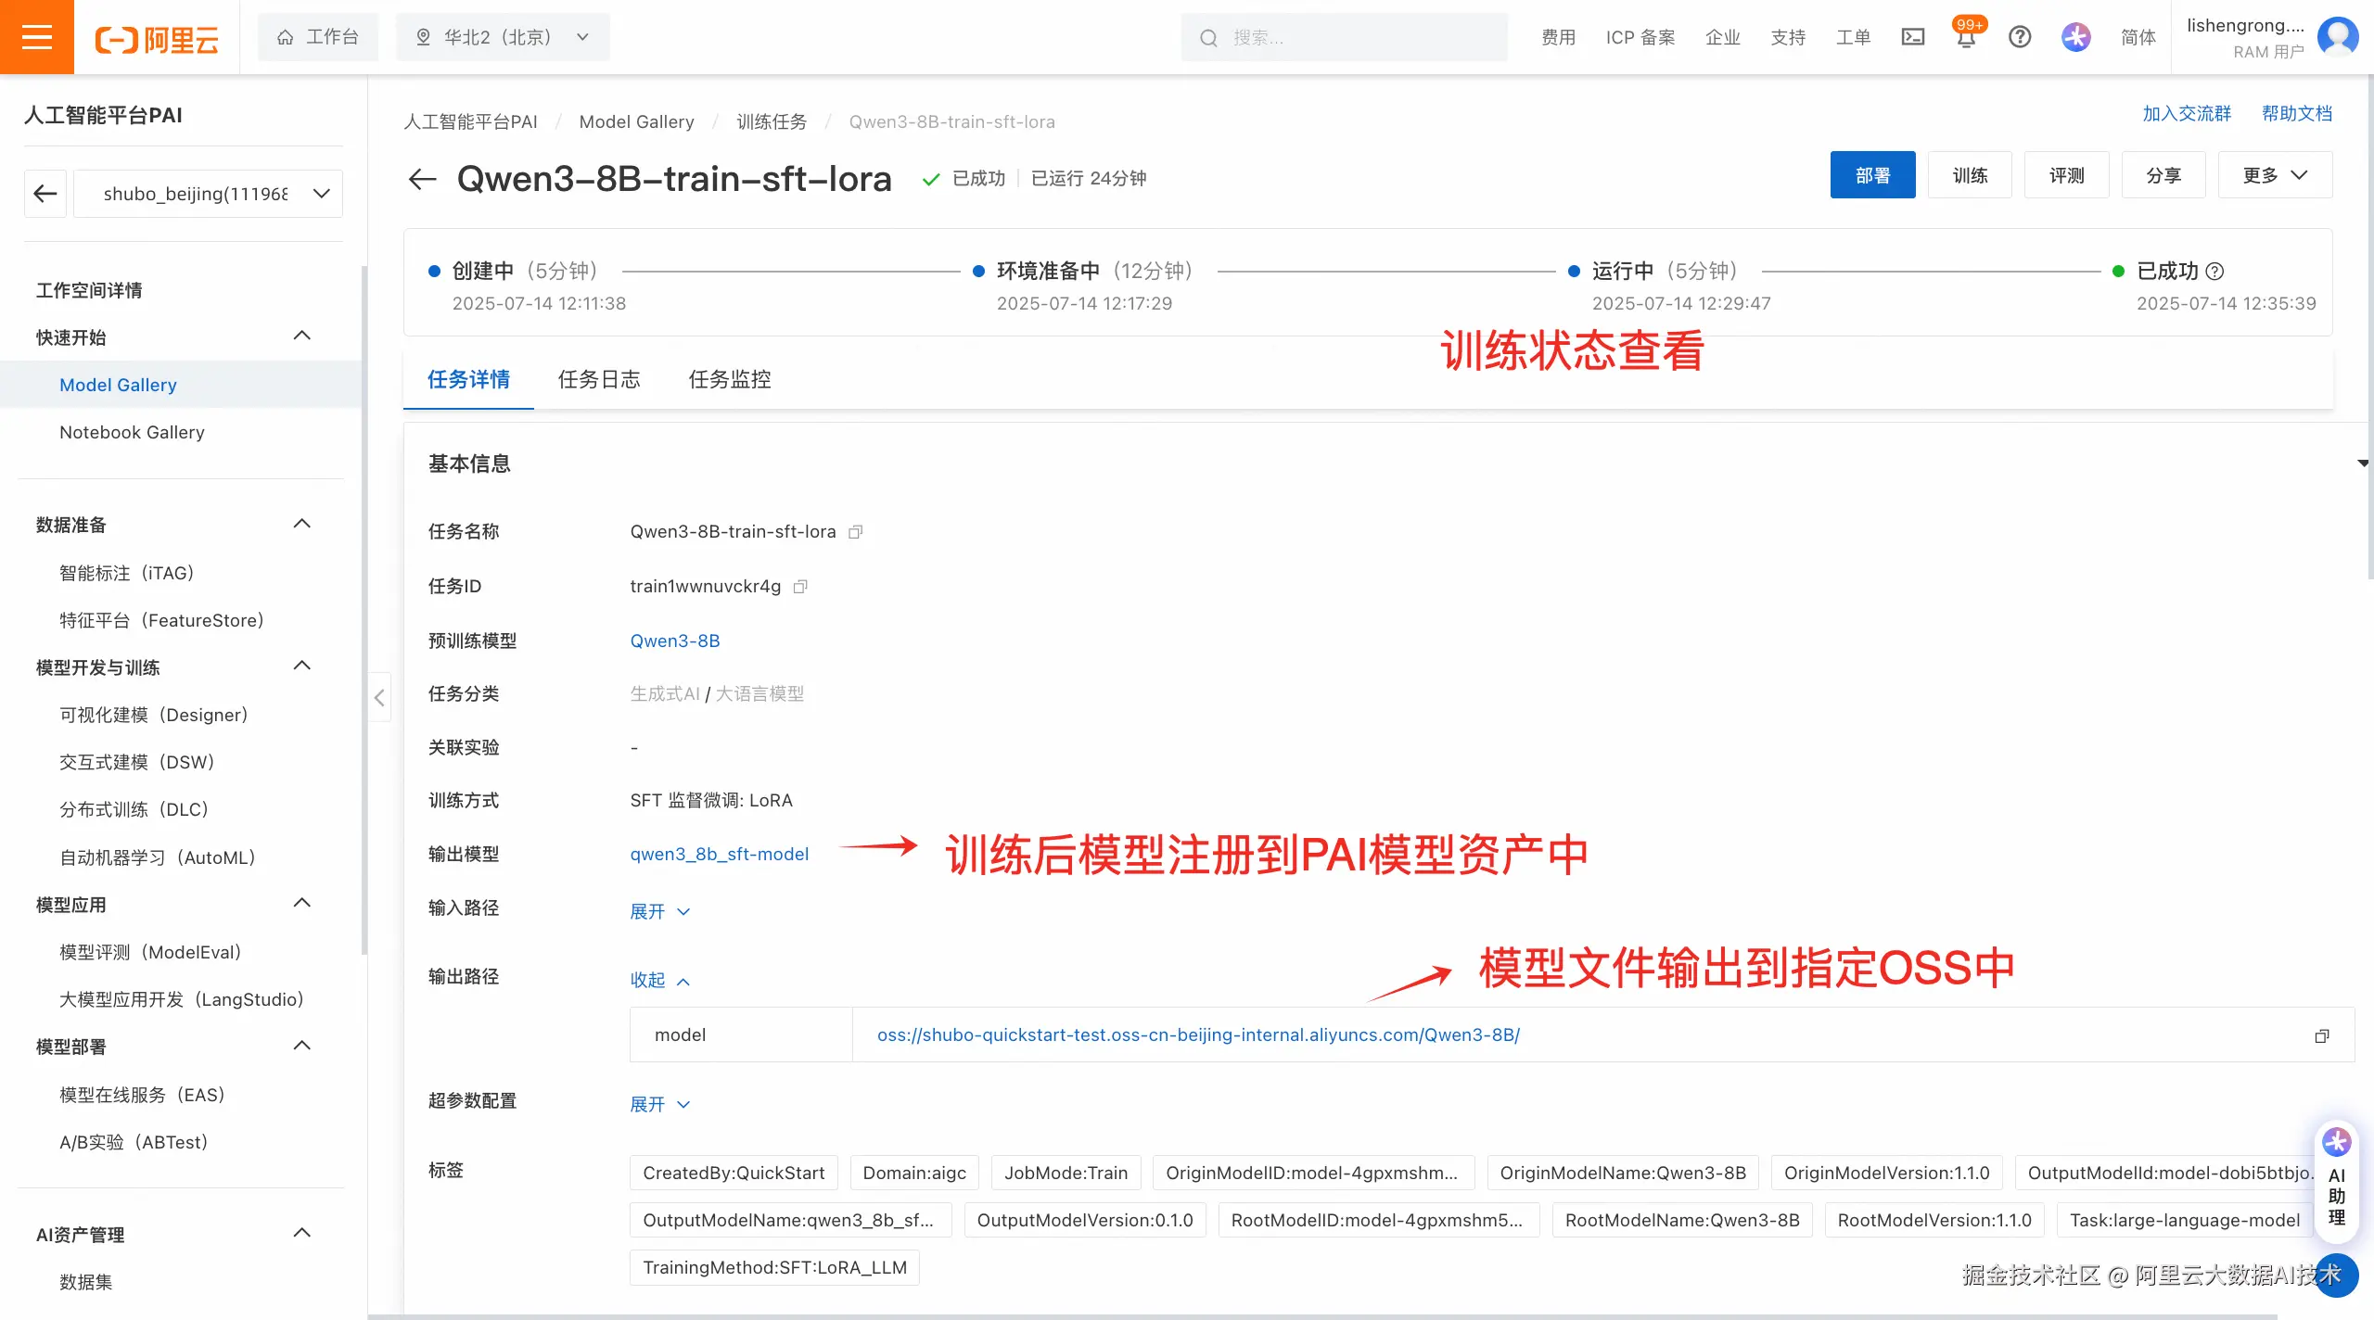Open the floating AI助理 assistant panel
This screenshot has width=2374, height=1320.
(2337, 1183)
